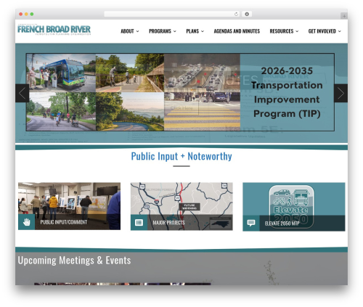Go to Agendas and Minutes page

[237, 31]
